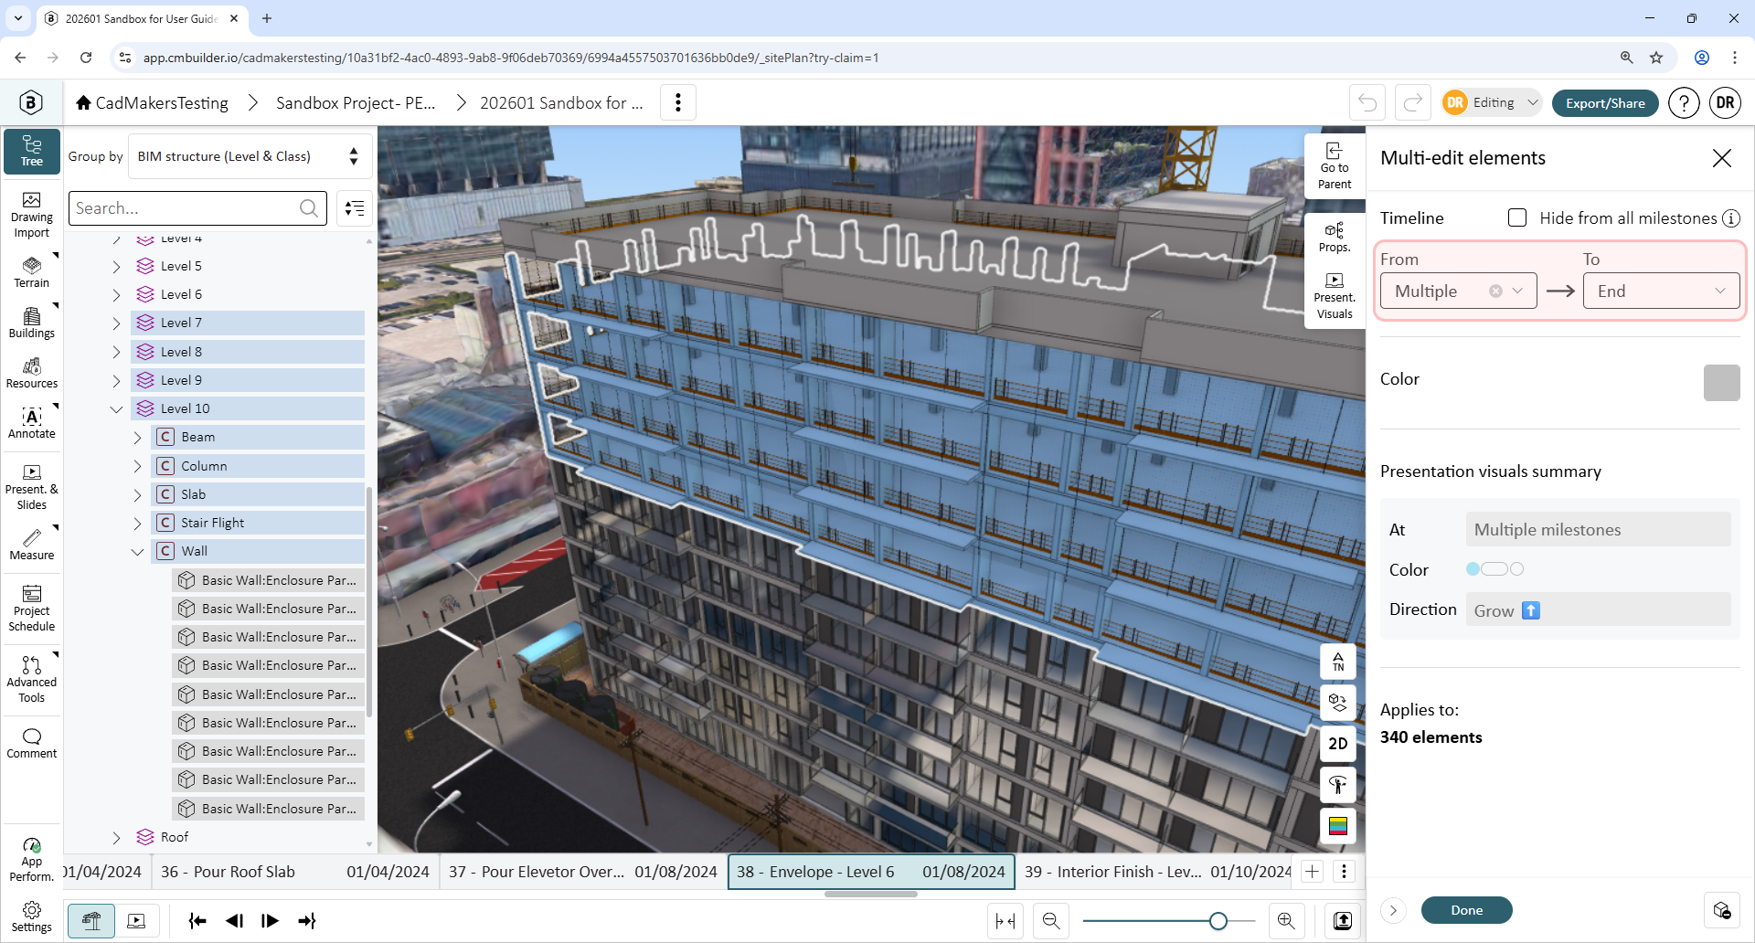The width and height of the screenshot is (1755, 943).
Task: Click the export frame icon by timeline
Action: pyautogui.click(x=1343, y=921)
